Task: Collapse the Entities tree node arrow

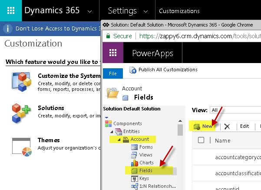Action: [112, 132]
